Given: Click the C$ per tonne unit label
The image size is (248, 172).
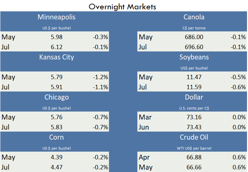Looking at the screenshot, I should [194, 28].
